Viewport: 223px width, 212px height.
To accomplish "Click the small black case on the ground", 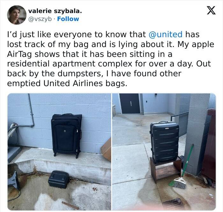I will 58,180.
